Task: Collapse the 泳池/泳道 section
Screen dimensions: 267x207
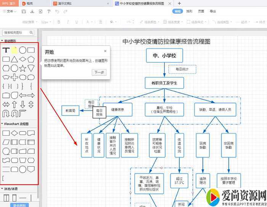Action: coord(2,189)
